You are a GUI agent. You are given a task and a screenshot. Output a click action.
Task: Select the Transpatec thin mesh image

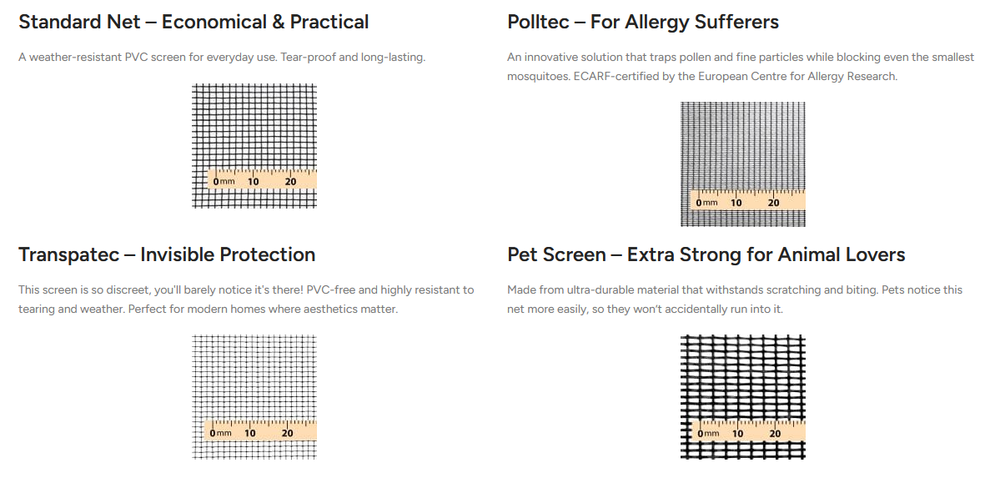tap(254, 397)
